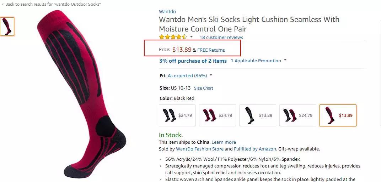Pick the black-and-red mixed pair $24.79 option
This screenshot has width=381, height=182.
[297, 115]
